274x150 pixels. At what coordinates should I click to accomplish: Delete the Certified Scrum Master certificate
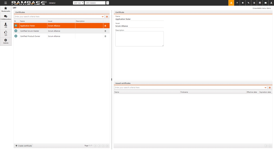105,31
